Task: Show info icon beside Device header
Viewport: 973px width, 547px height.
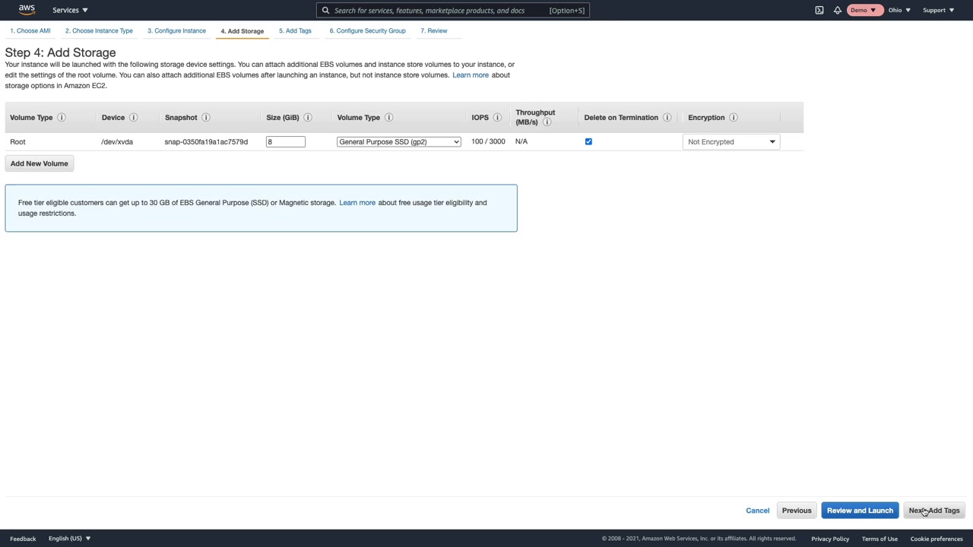Action: 133,118
